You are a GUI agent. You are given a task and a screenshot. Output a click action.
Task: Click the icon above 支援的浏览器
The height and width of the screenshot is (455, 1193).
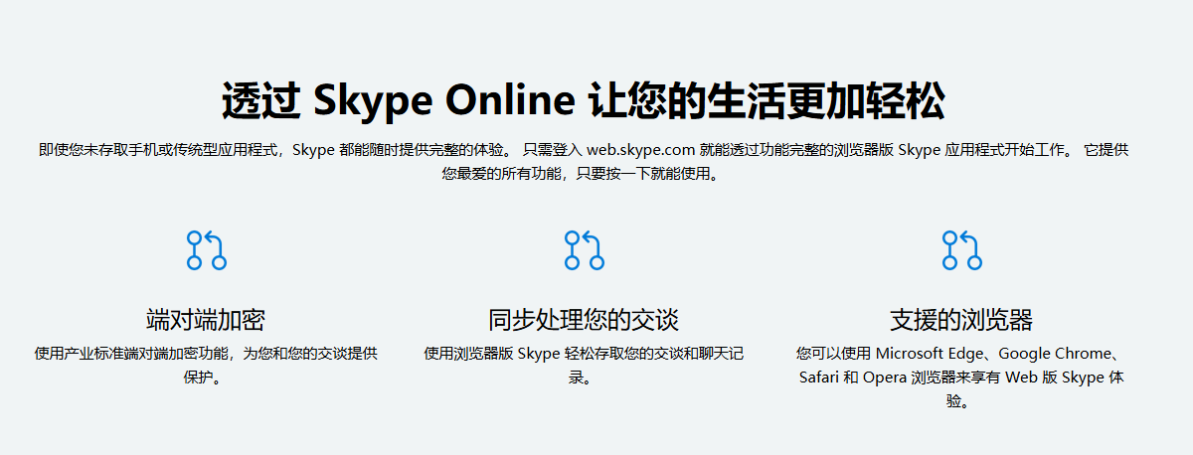click(961, 250)
